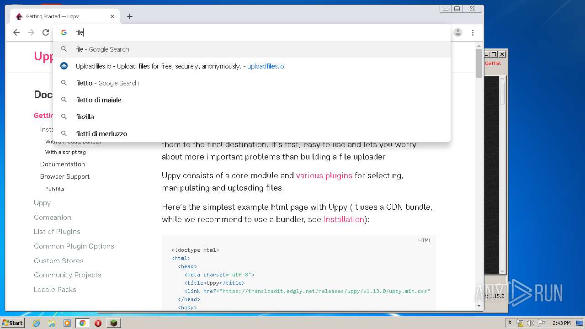Open the Community Projects sidebar link
This screenshot has height=329, width=585.
click(x=68, y=275)
